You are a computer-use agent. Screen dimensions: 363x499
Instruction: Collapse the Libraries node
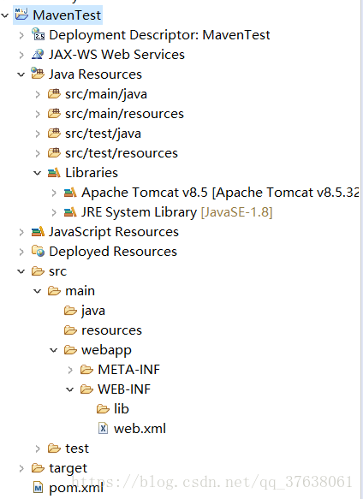point(38,173)
